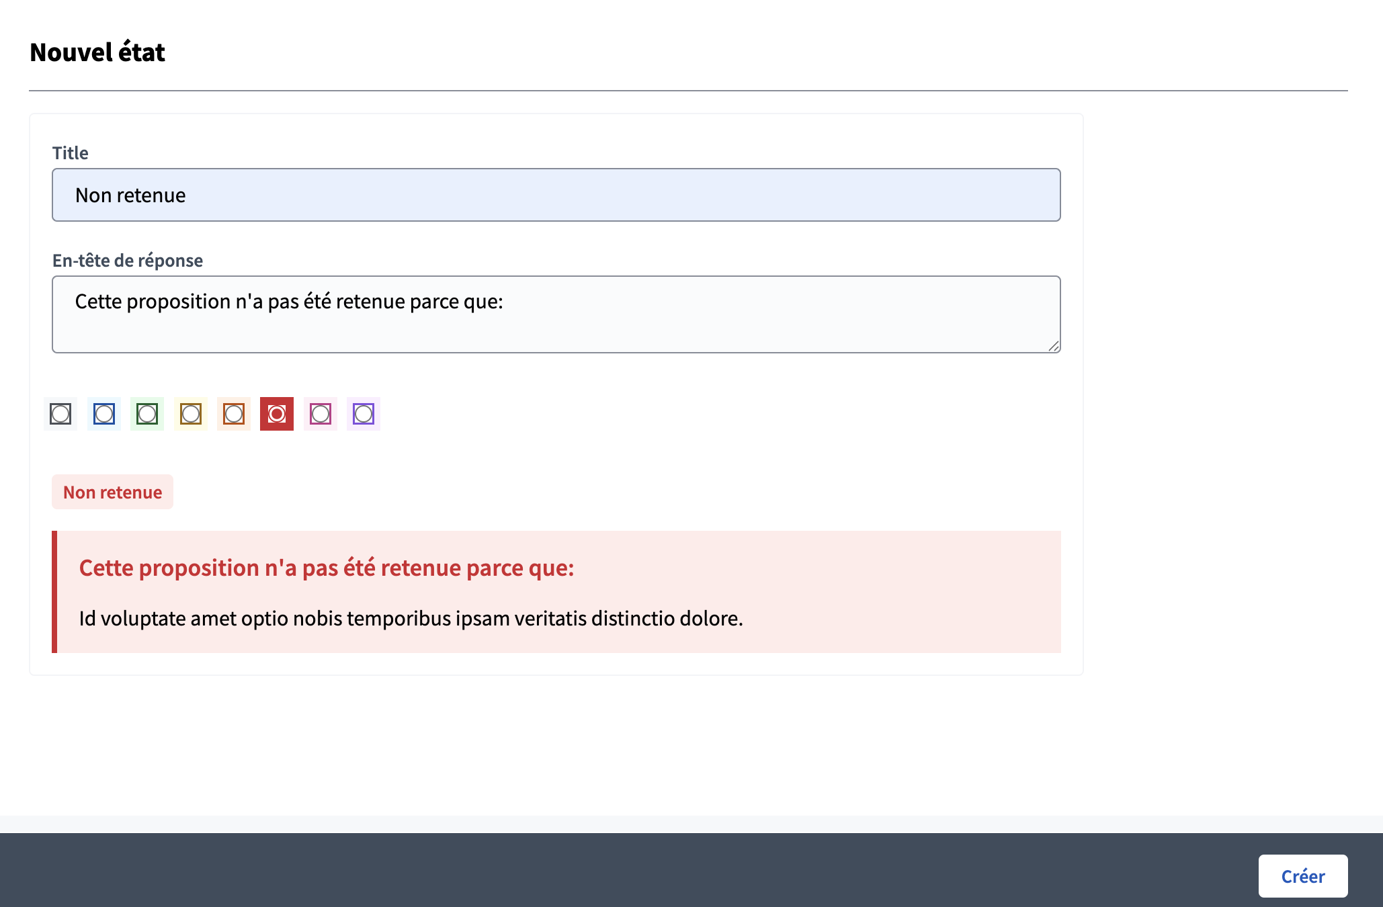Image resolution: width=1383 pixels, height=907 pixels.
Task: Focus the Title input field
Action: point(556,195)
